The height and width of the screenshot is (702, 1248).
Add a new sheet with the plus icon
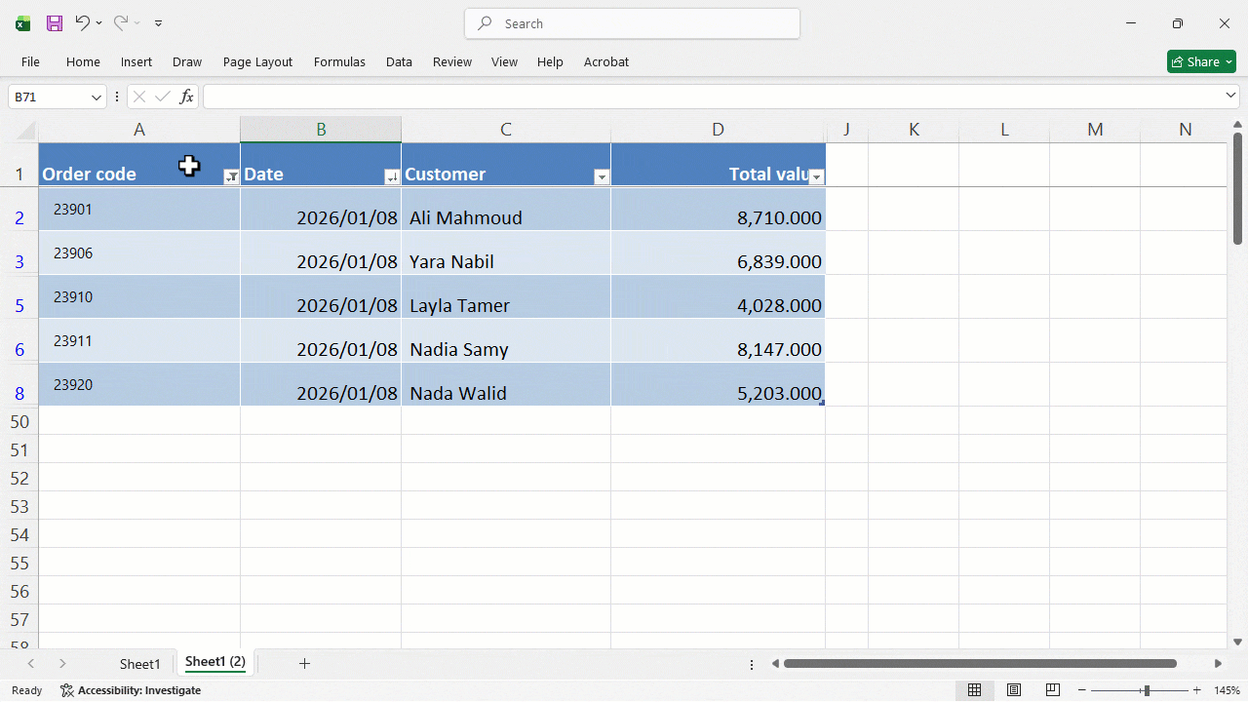click(304, 663)
